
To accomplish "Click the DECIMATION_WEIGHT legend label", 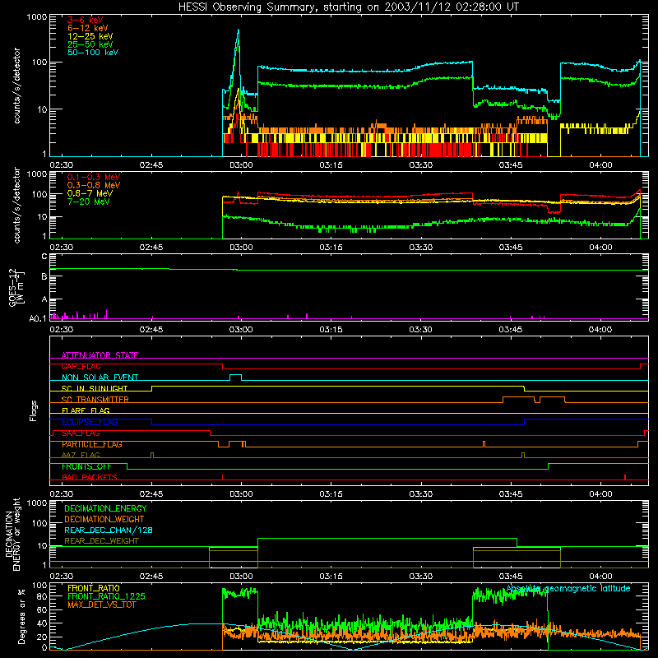I will pyautogui.click(x=104, y=519).
